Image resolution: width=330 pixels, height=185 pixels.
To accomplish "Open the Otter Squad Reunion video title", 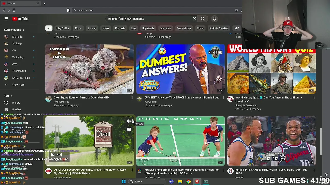I will point(81,98).
